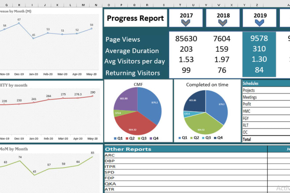Click the Returning Visitors row label
This screenshot has height=193, width=290.
tap(133, 73)
